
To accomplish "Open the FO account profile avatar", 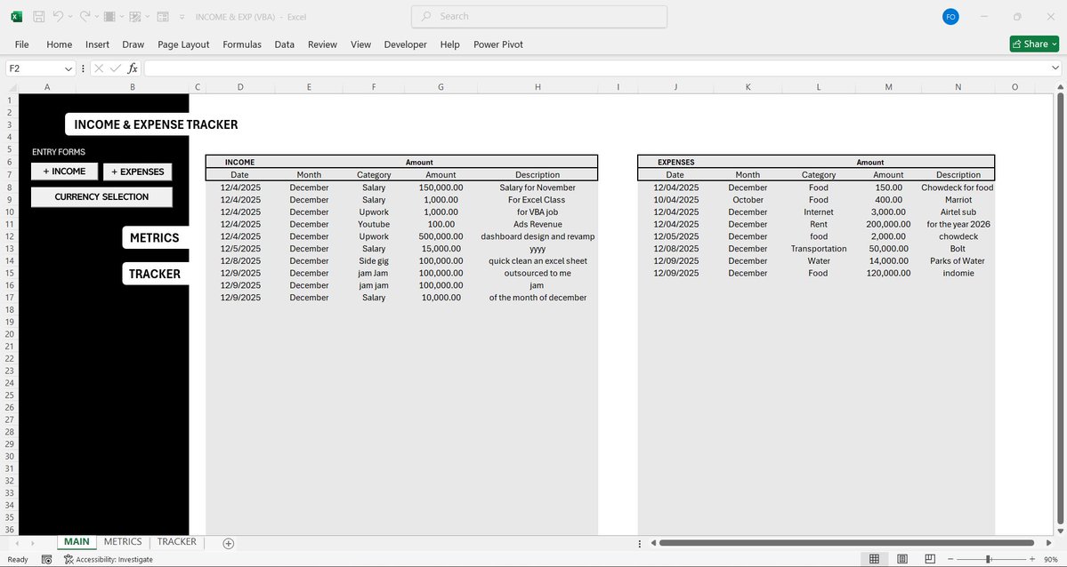I will [950, 16].
